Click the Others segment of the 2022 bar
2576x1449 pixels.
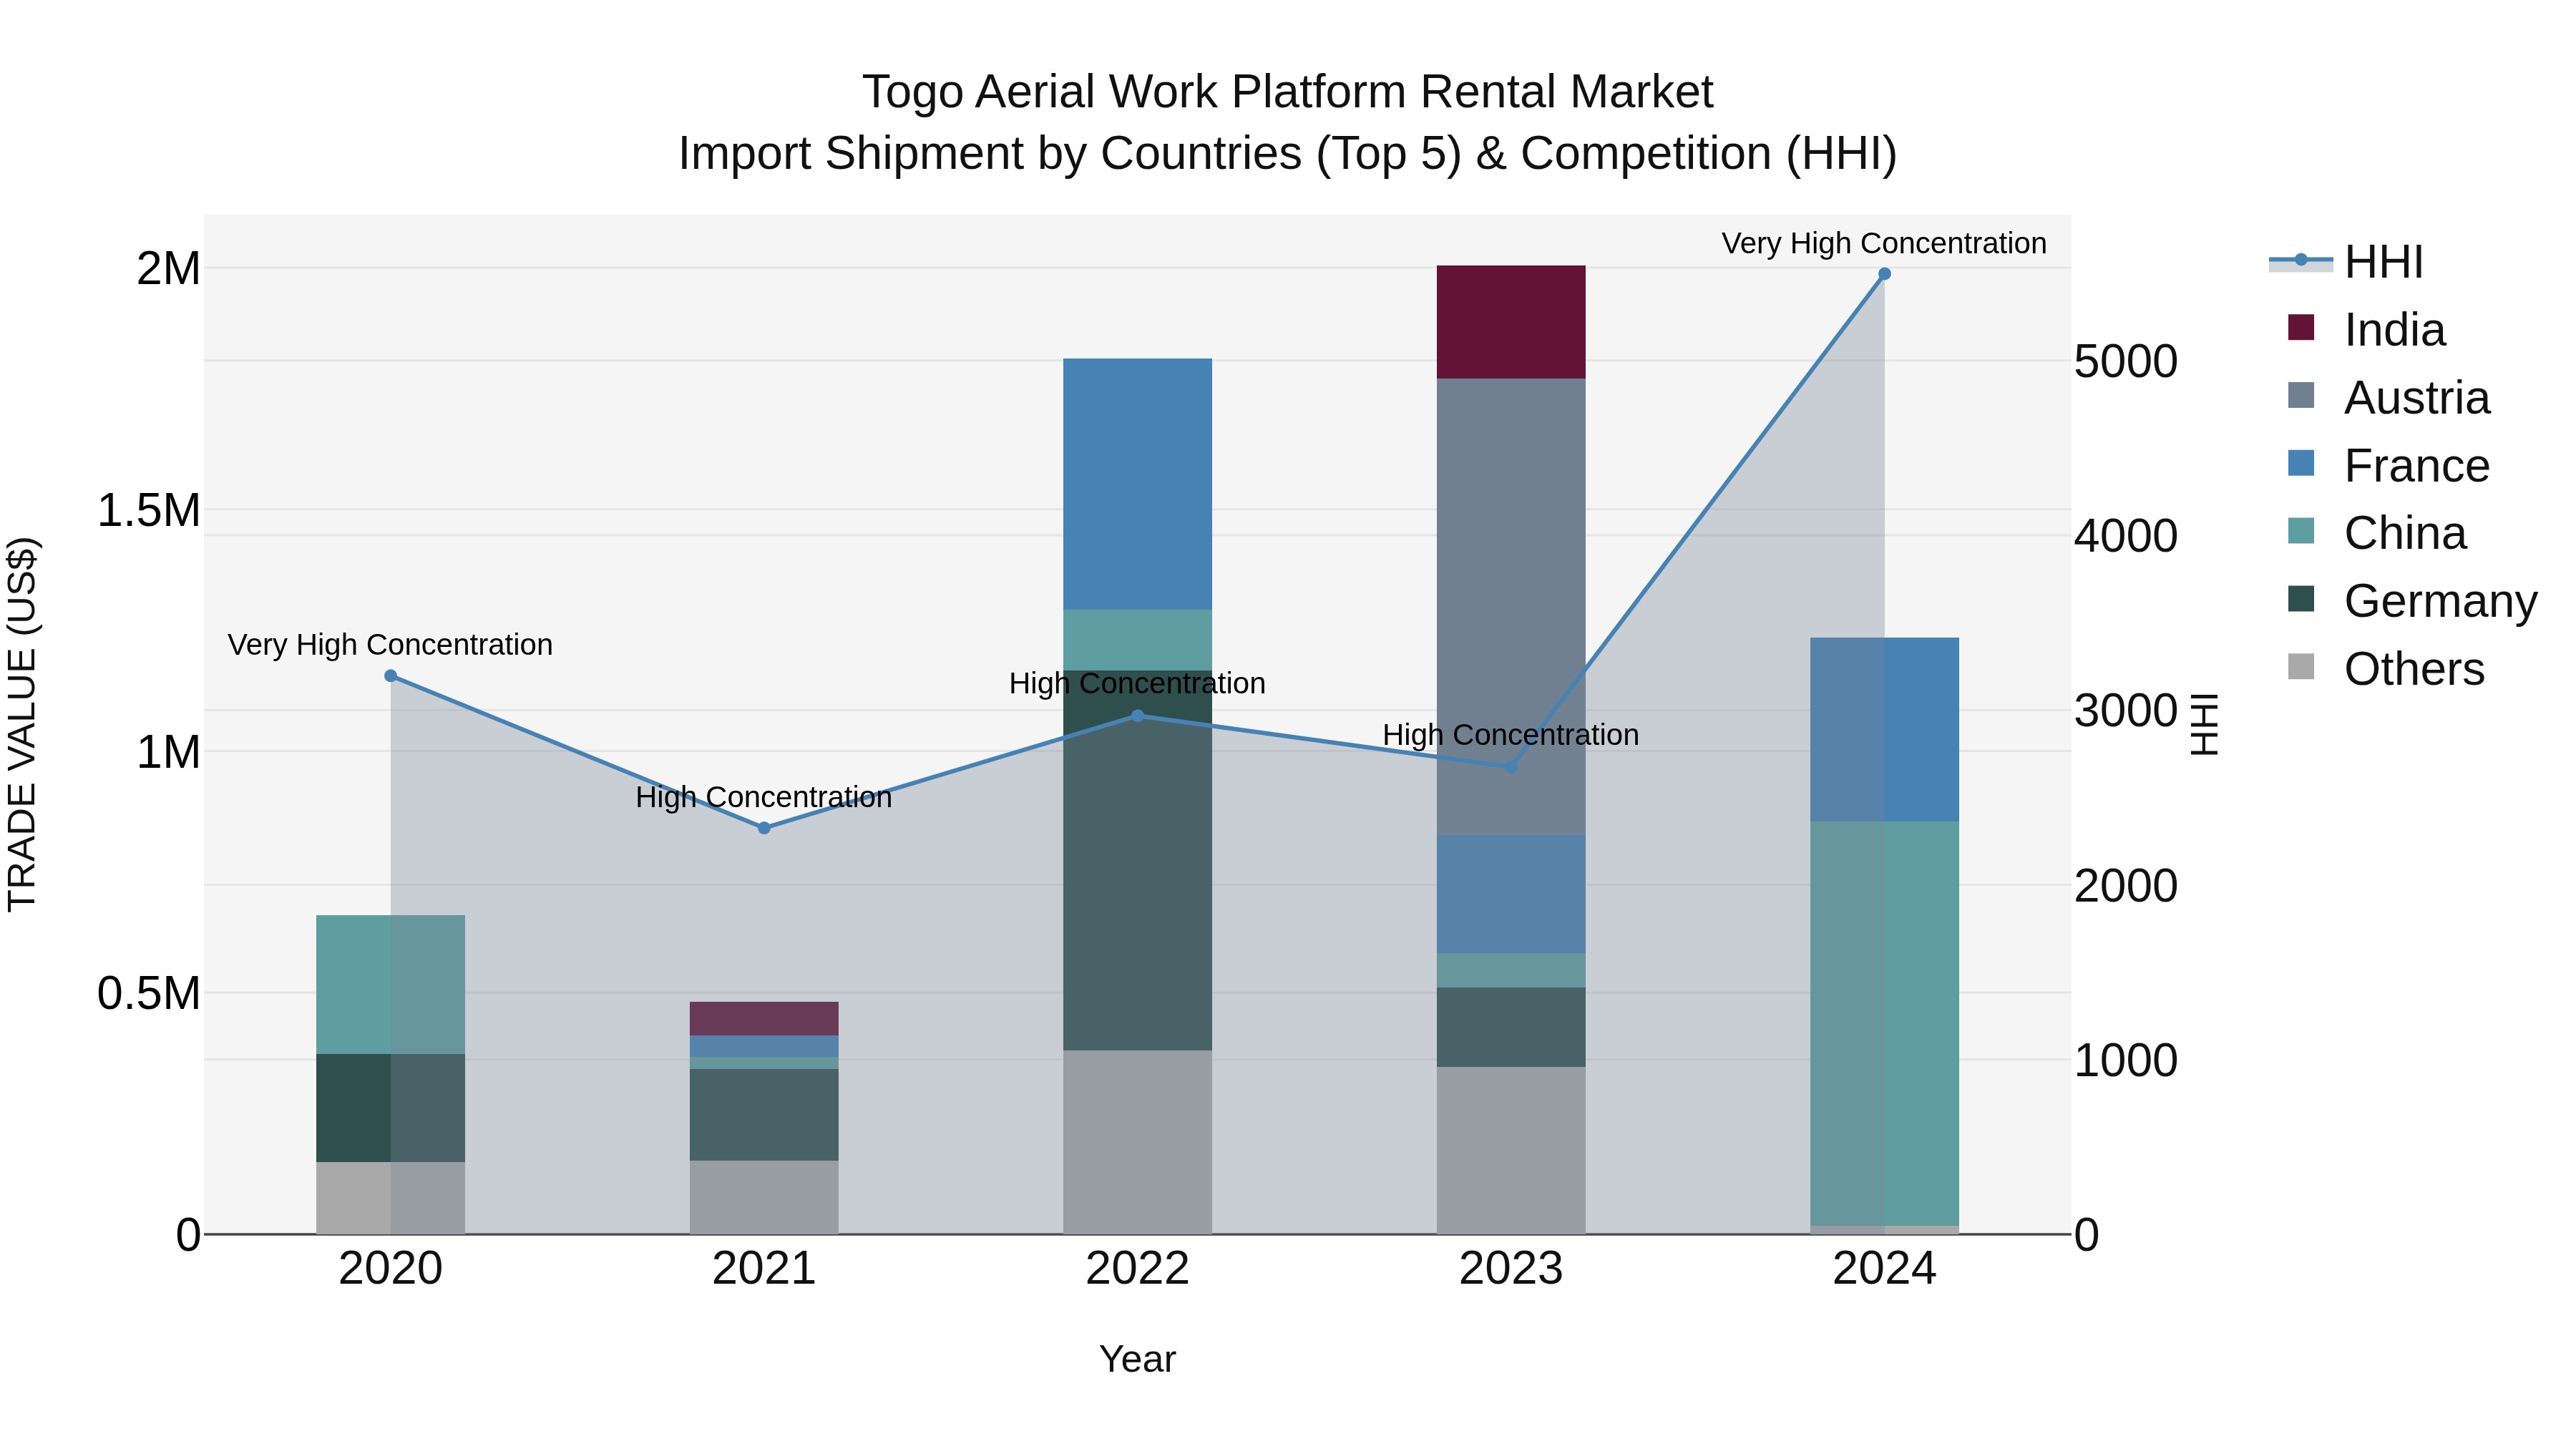point(1137,1142)
